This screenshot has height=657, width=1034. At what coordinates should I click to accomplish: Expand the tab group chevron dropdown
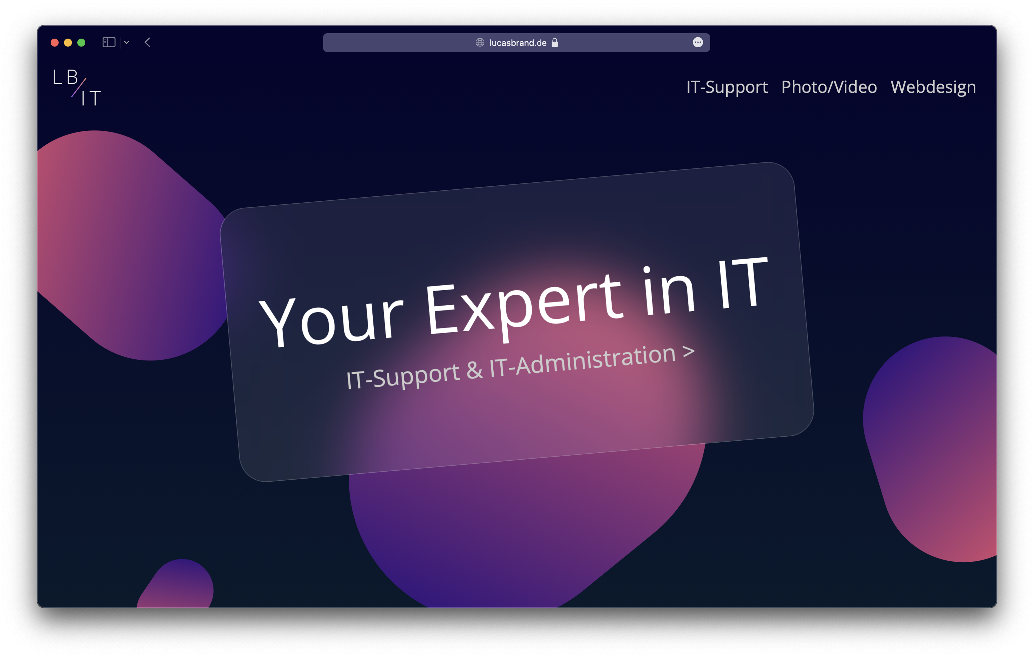127,43
